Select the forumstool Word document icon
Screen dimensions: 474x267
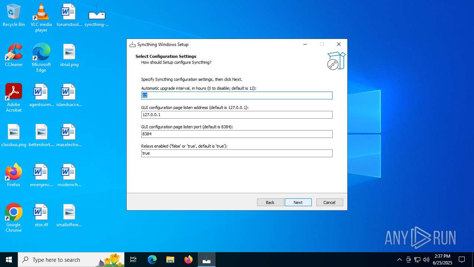(x=69, y=15)
